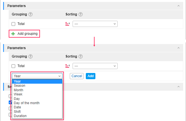Collapse the lower Parameters section chevron

178,48
